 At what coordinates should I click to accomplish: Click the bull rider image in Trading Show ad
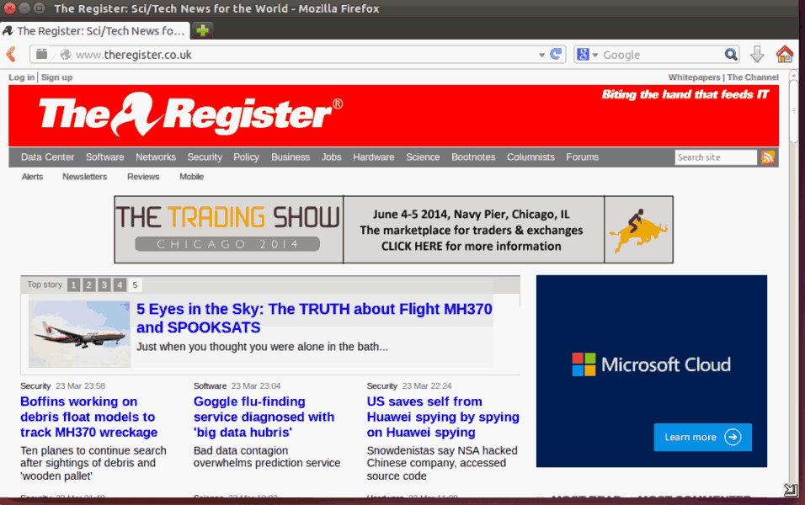[x=638, y=230]
